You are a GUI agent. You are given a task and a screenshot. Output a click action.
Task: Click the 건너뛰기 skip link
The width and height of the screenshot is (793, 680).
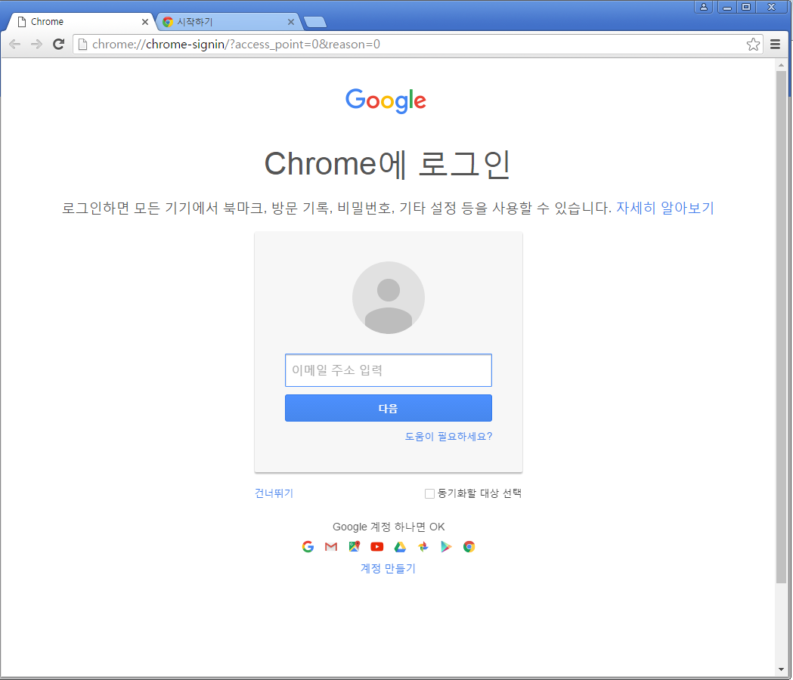tap(274, 493)
